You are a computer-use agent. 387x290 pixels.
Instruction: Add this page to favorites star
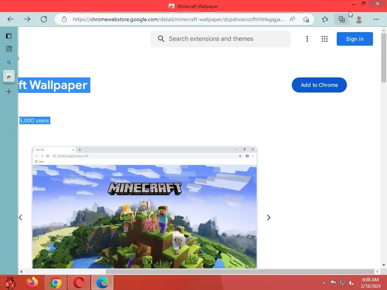pyautogui.click(x=306, y=19)
